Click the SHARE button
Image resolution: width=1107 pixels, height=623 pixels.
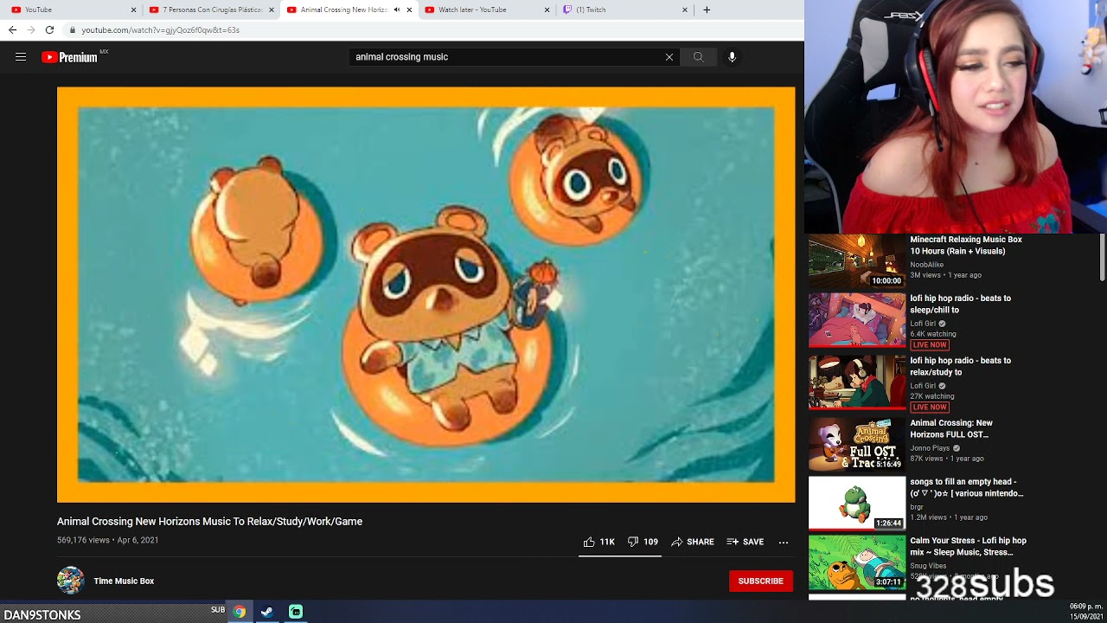(x=693, y=542)
